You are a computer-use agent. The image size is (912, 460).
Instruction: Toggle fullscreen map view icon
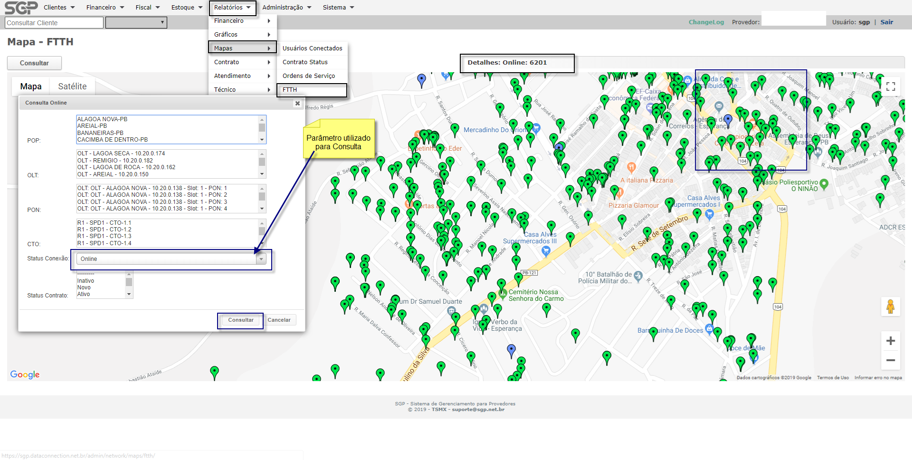(x=891, y=86)
